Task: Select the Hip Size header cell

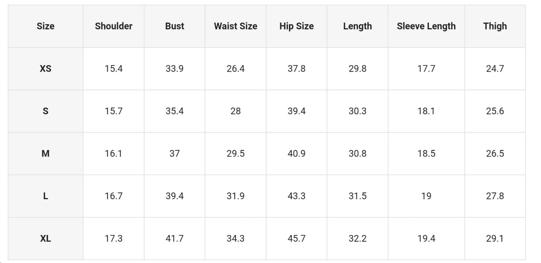Action: click(x=297, y=26)
